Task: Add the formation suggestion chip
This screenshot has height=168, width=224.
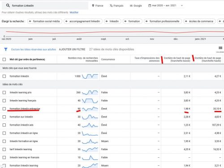Action: click(x=132, y=21)
